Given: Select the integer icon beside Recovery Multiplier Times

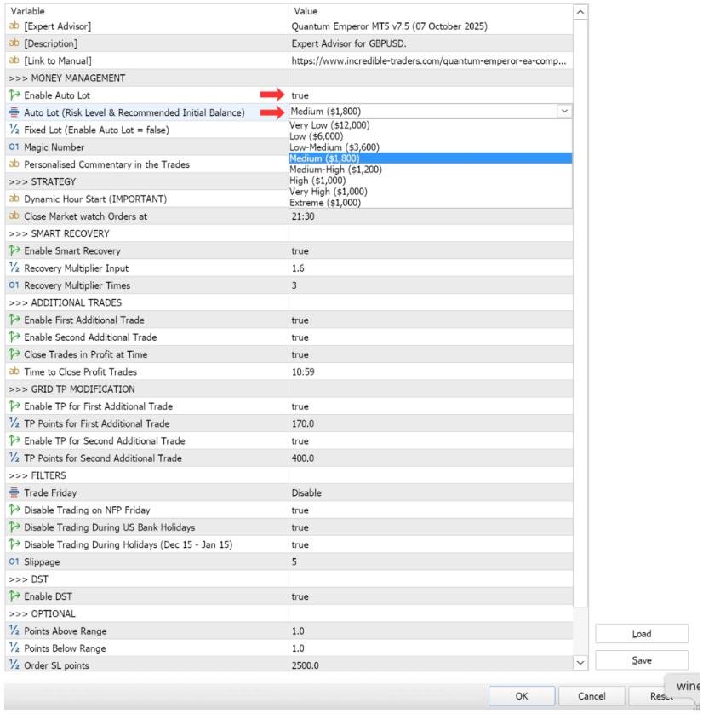Looking at the screenshot, I should click(x=14, y=285).
